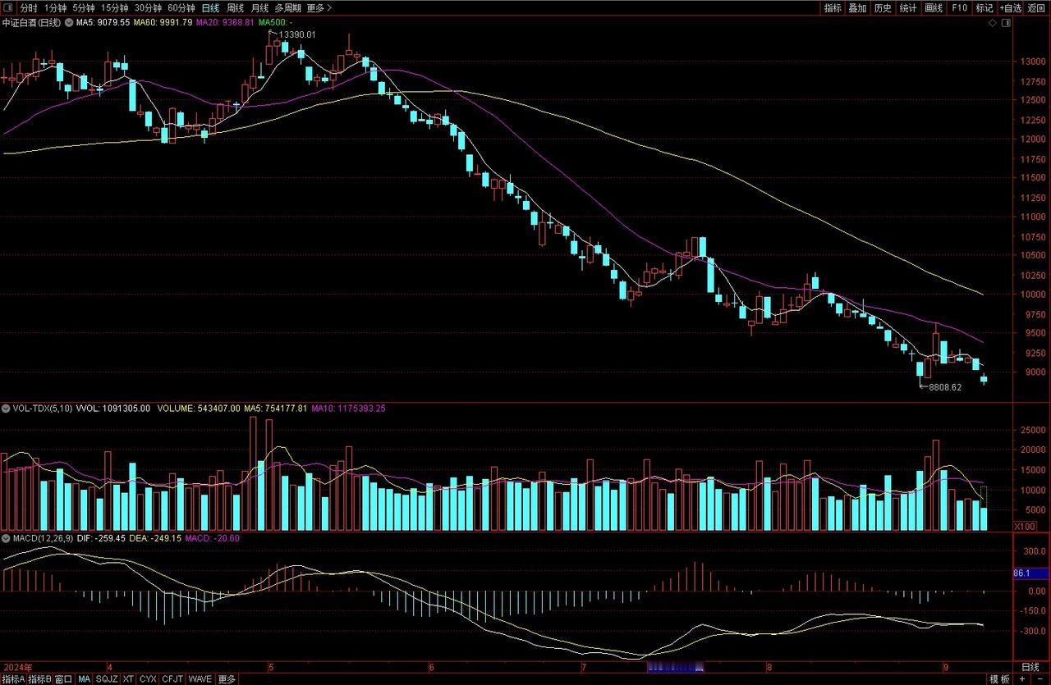Viewport: 1051px width, 685px height.
Task: Click 返回 to go back
Action: (x=1036, y=7)
